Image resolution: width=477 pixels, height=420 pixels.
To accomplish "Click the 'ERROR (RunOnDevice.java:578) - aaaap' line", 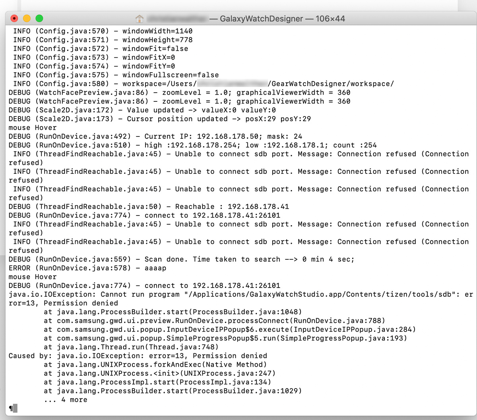I will tap(87, 268).
